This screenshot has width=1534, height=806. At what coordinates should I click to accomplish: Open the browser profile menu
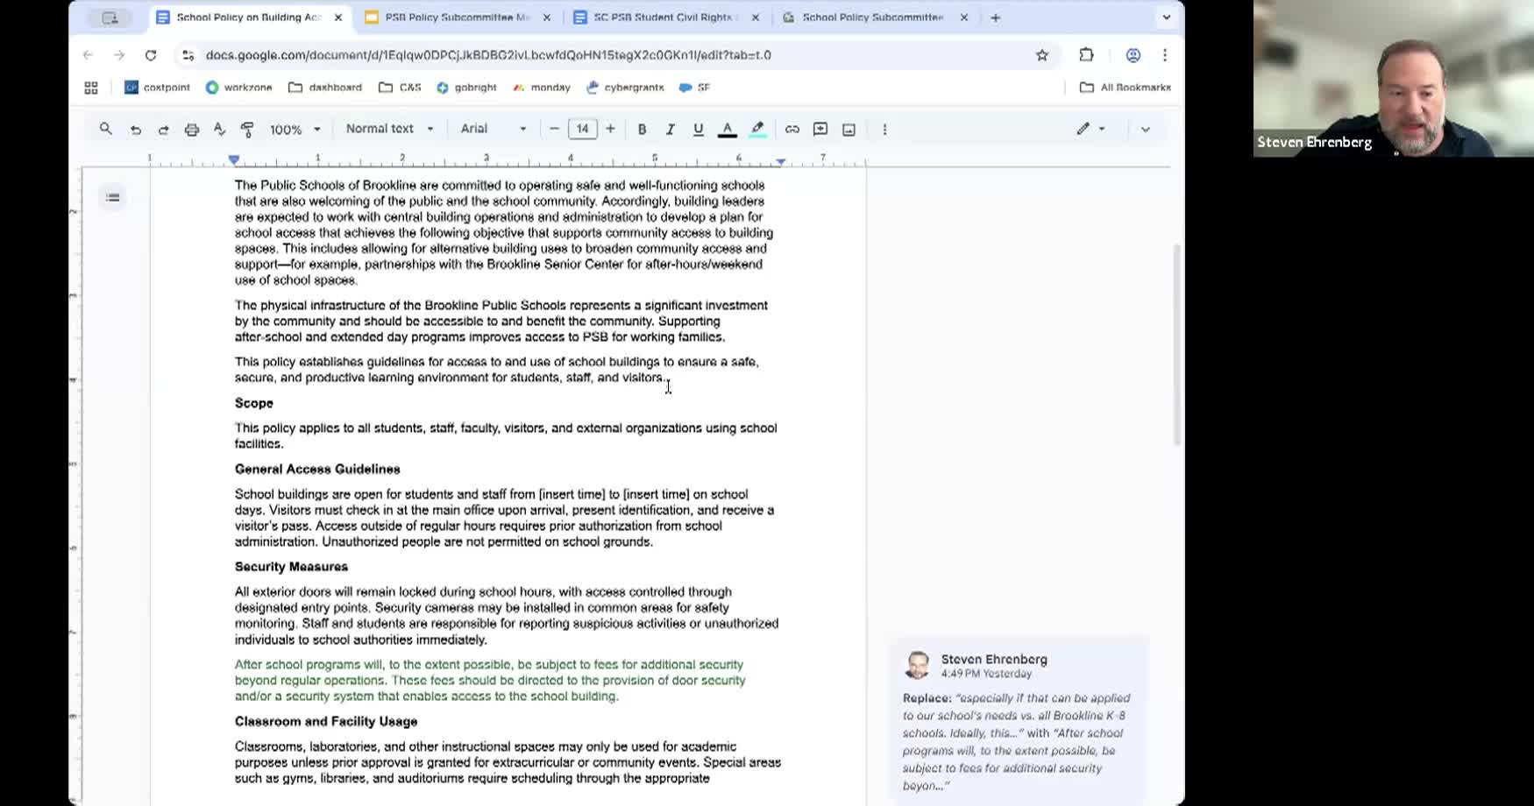click(1133, 55)
